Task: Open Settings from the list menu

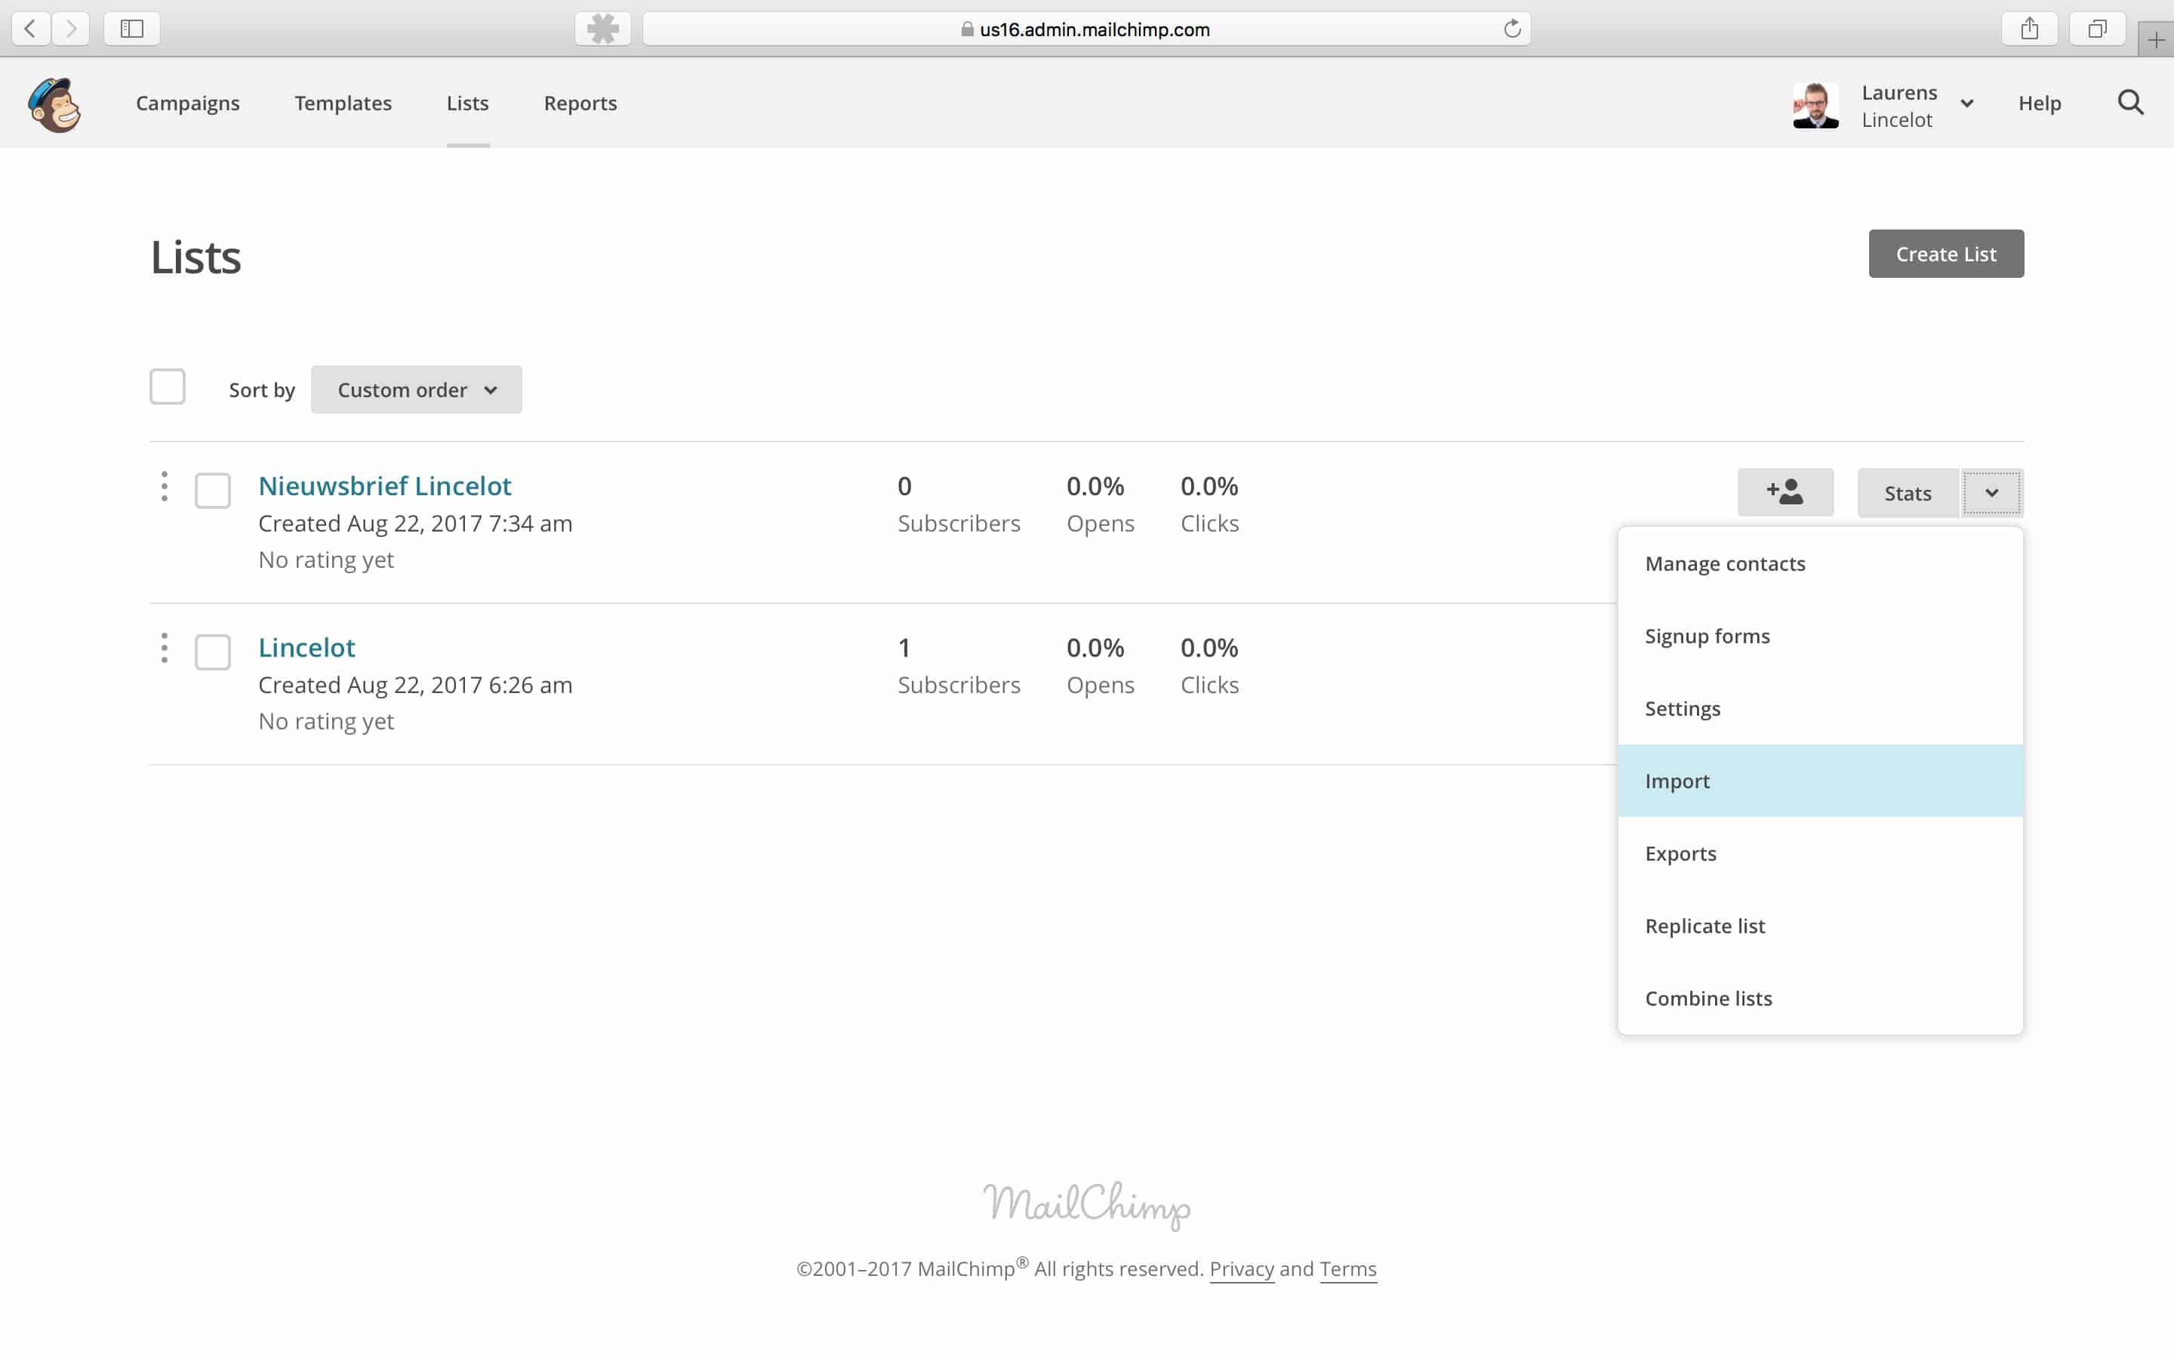Action: pyautogui.click(x=1820, y=708)
